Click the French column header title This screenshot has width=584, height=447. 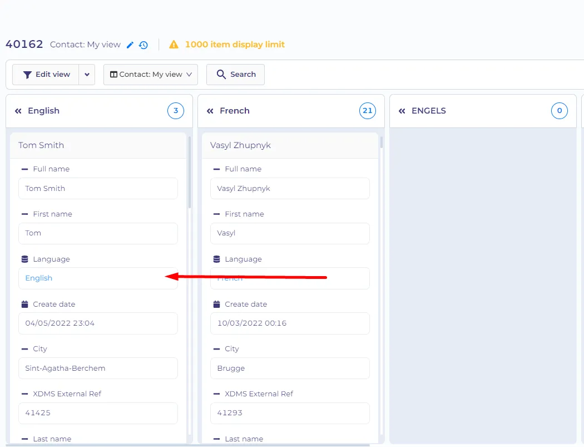[x=235, y=111]
